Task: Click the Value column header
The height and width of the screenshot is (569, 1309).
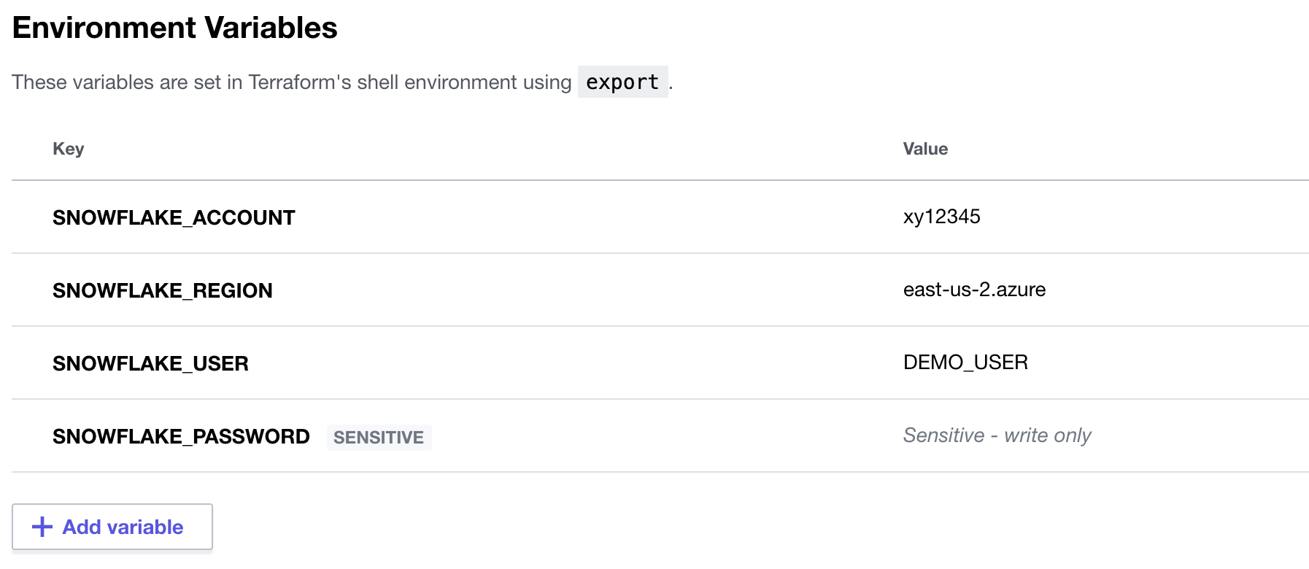Action: click(x=925, y=149)
